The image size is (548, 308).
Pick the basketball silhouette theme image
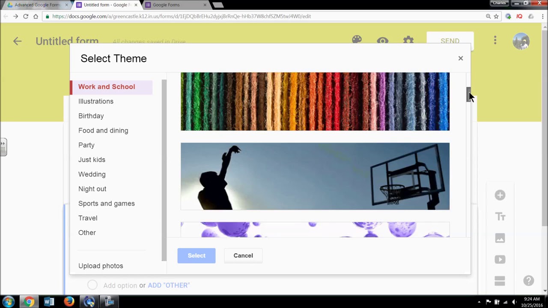tap(315, 176)
